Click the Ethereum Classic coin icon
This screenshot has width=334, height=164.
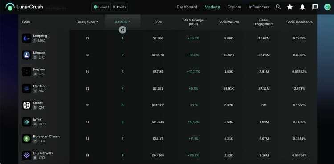[27, 139]
